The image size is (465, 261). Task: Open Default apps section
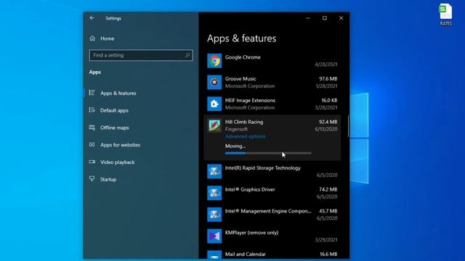tap(115, 110)
